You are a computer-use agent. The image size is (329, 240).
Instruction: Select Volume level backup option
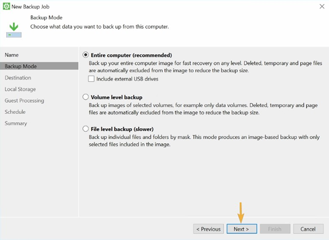click(x=85, y=97)
